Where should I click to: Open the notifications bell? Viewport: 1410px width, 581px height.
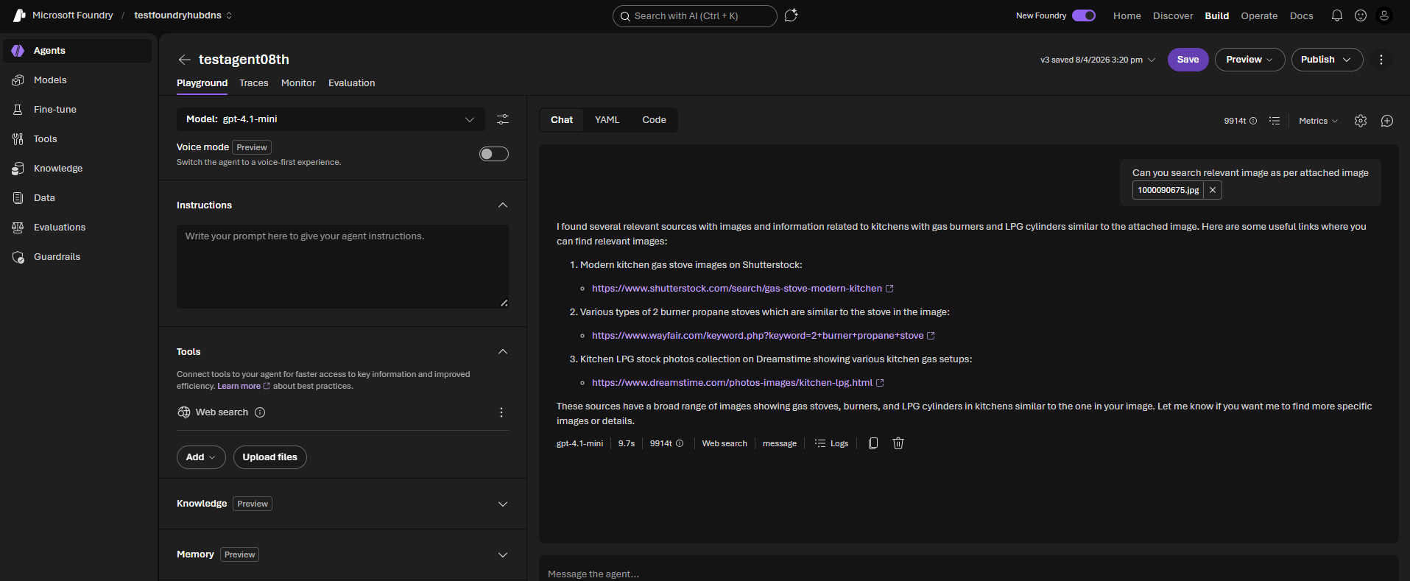[x=1337, y=15]
